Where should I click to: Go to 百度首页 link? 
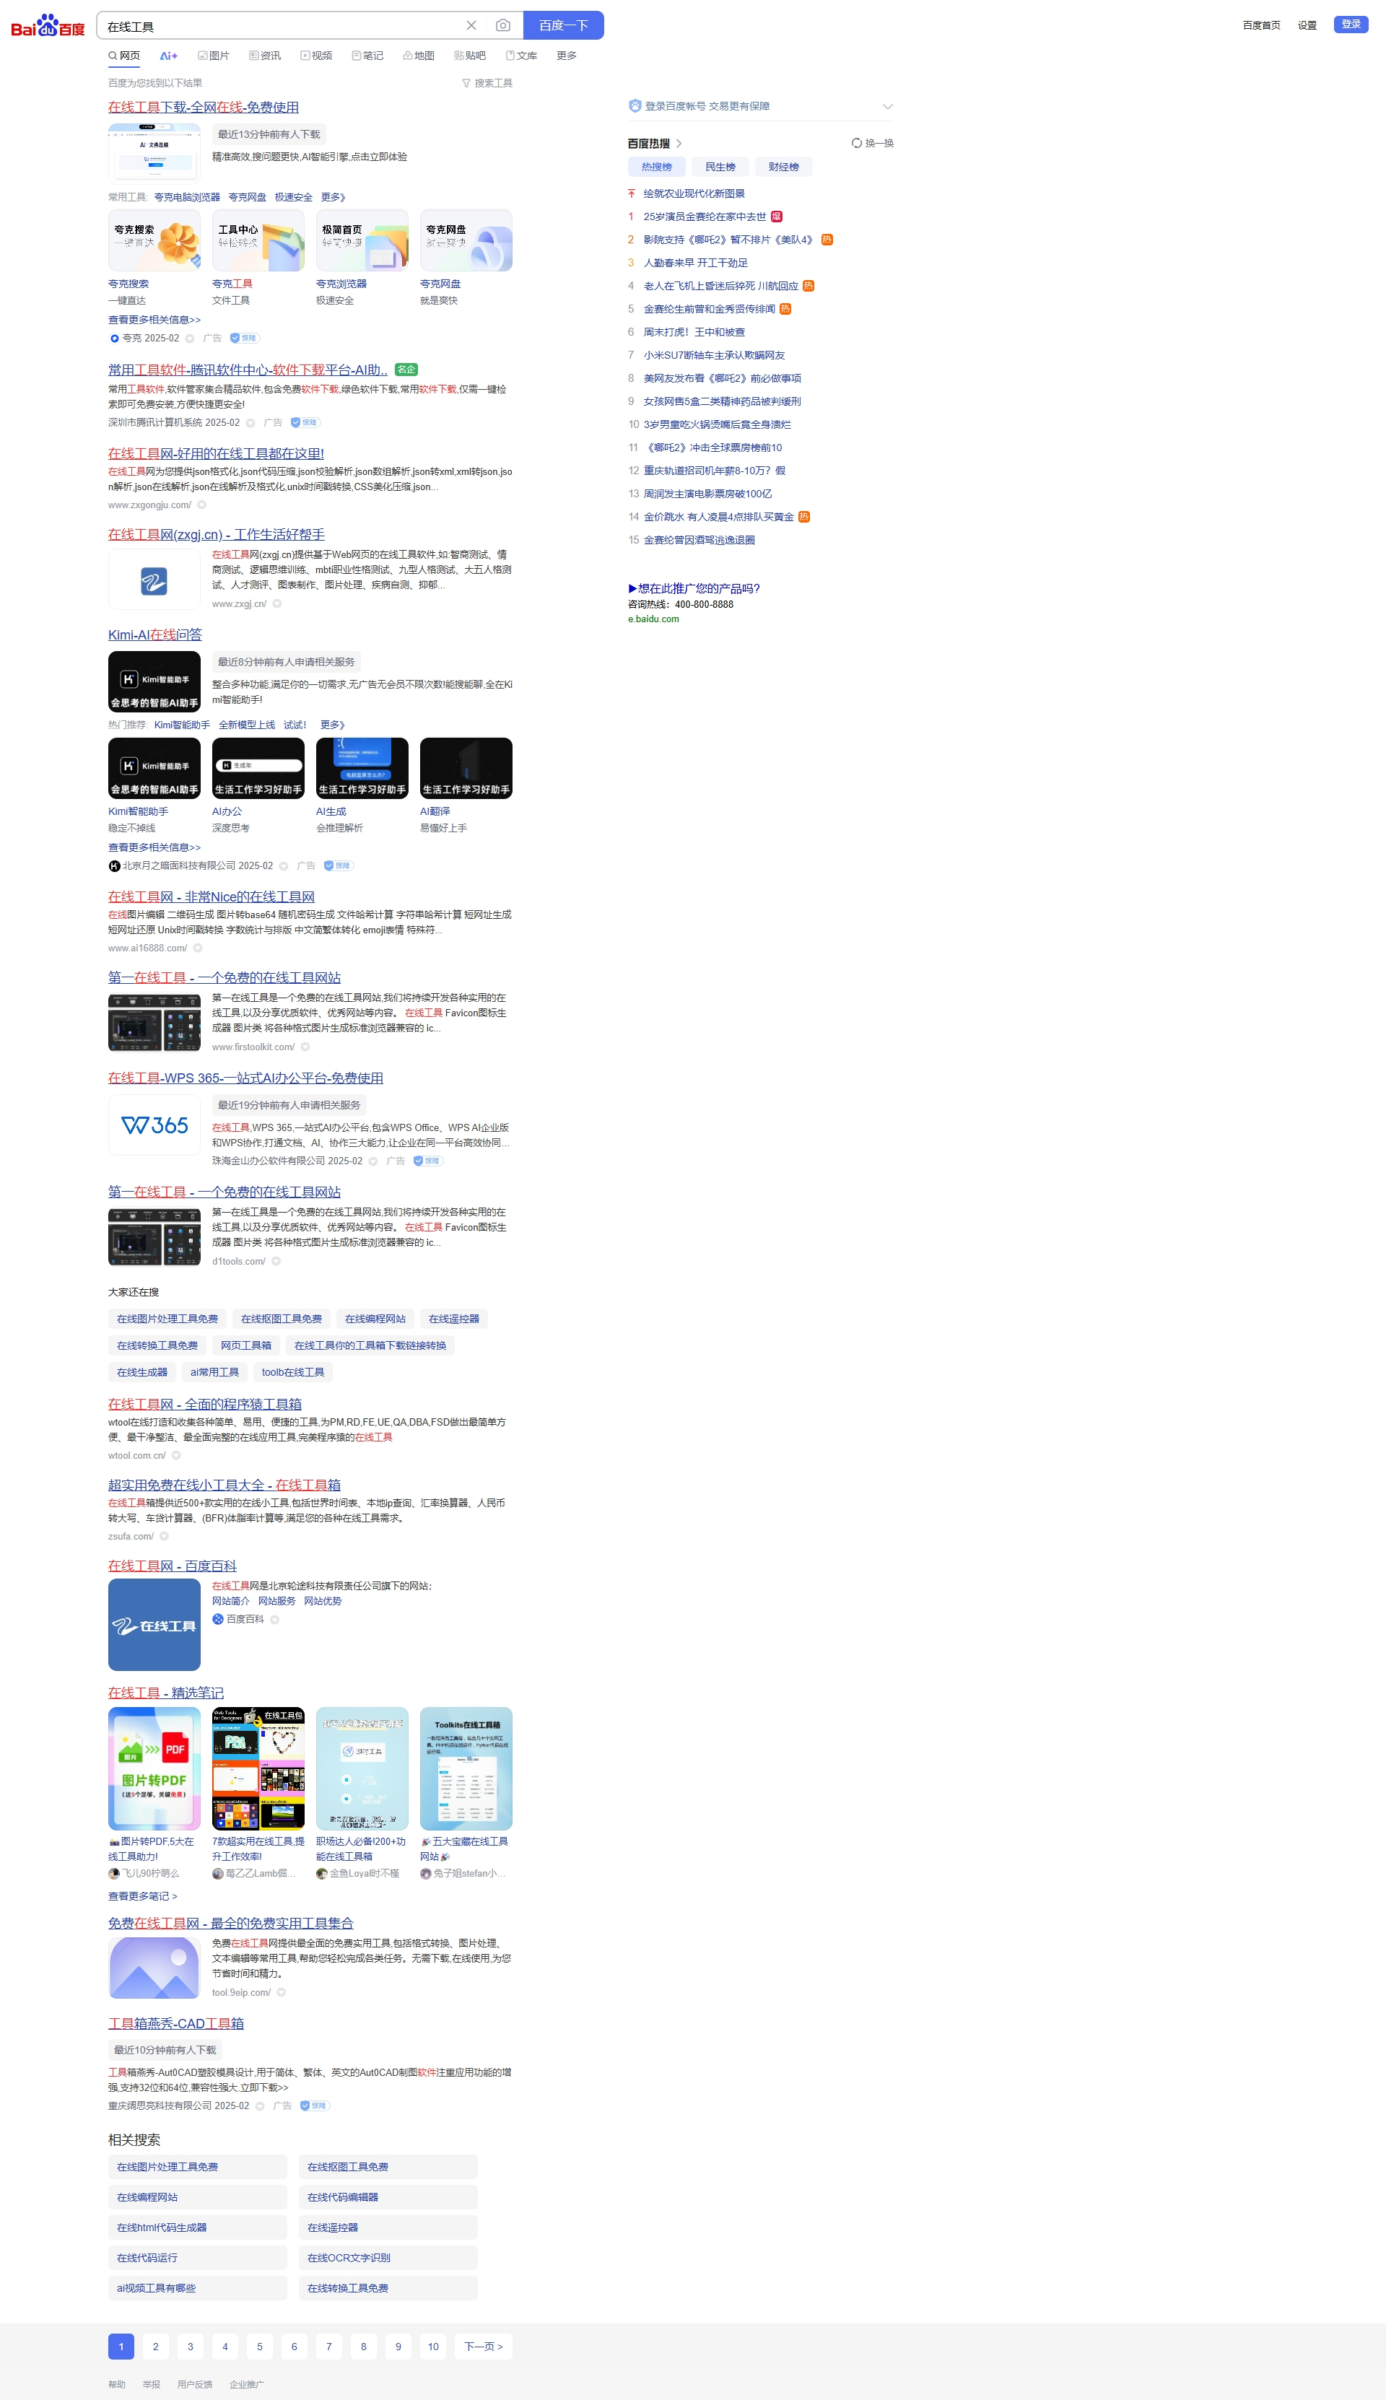(1261, 26)
